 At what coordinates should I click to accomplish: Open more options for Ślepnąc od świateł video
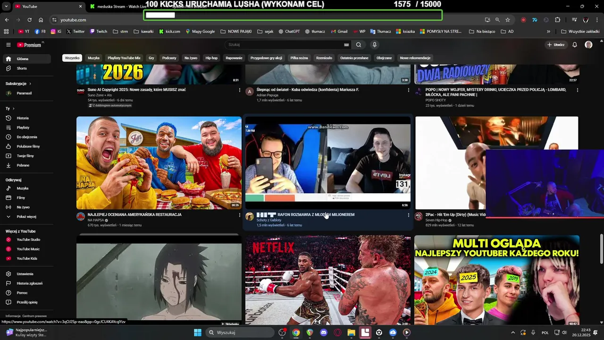409,90
